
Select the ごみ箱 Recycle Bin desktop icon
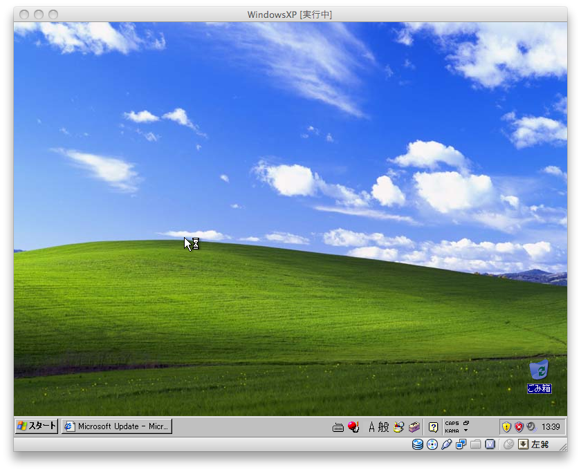click(x=539, y=377)
